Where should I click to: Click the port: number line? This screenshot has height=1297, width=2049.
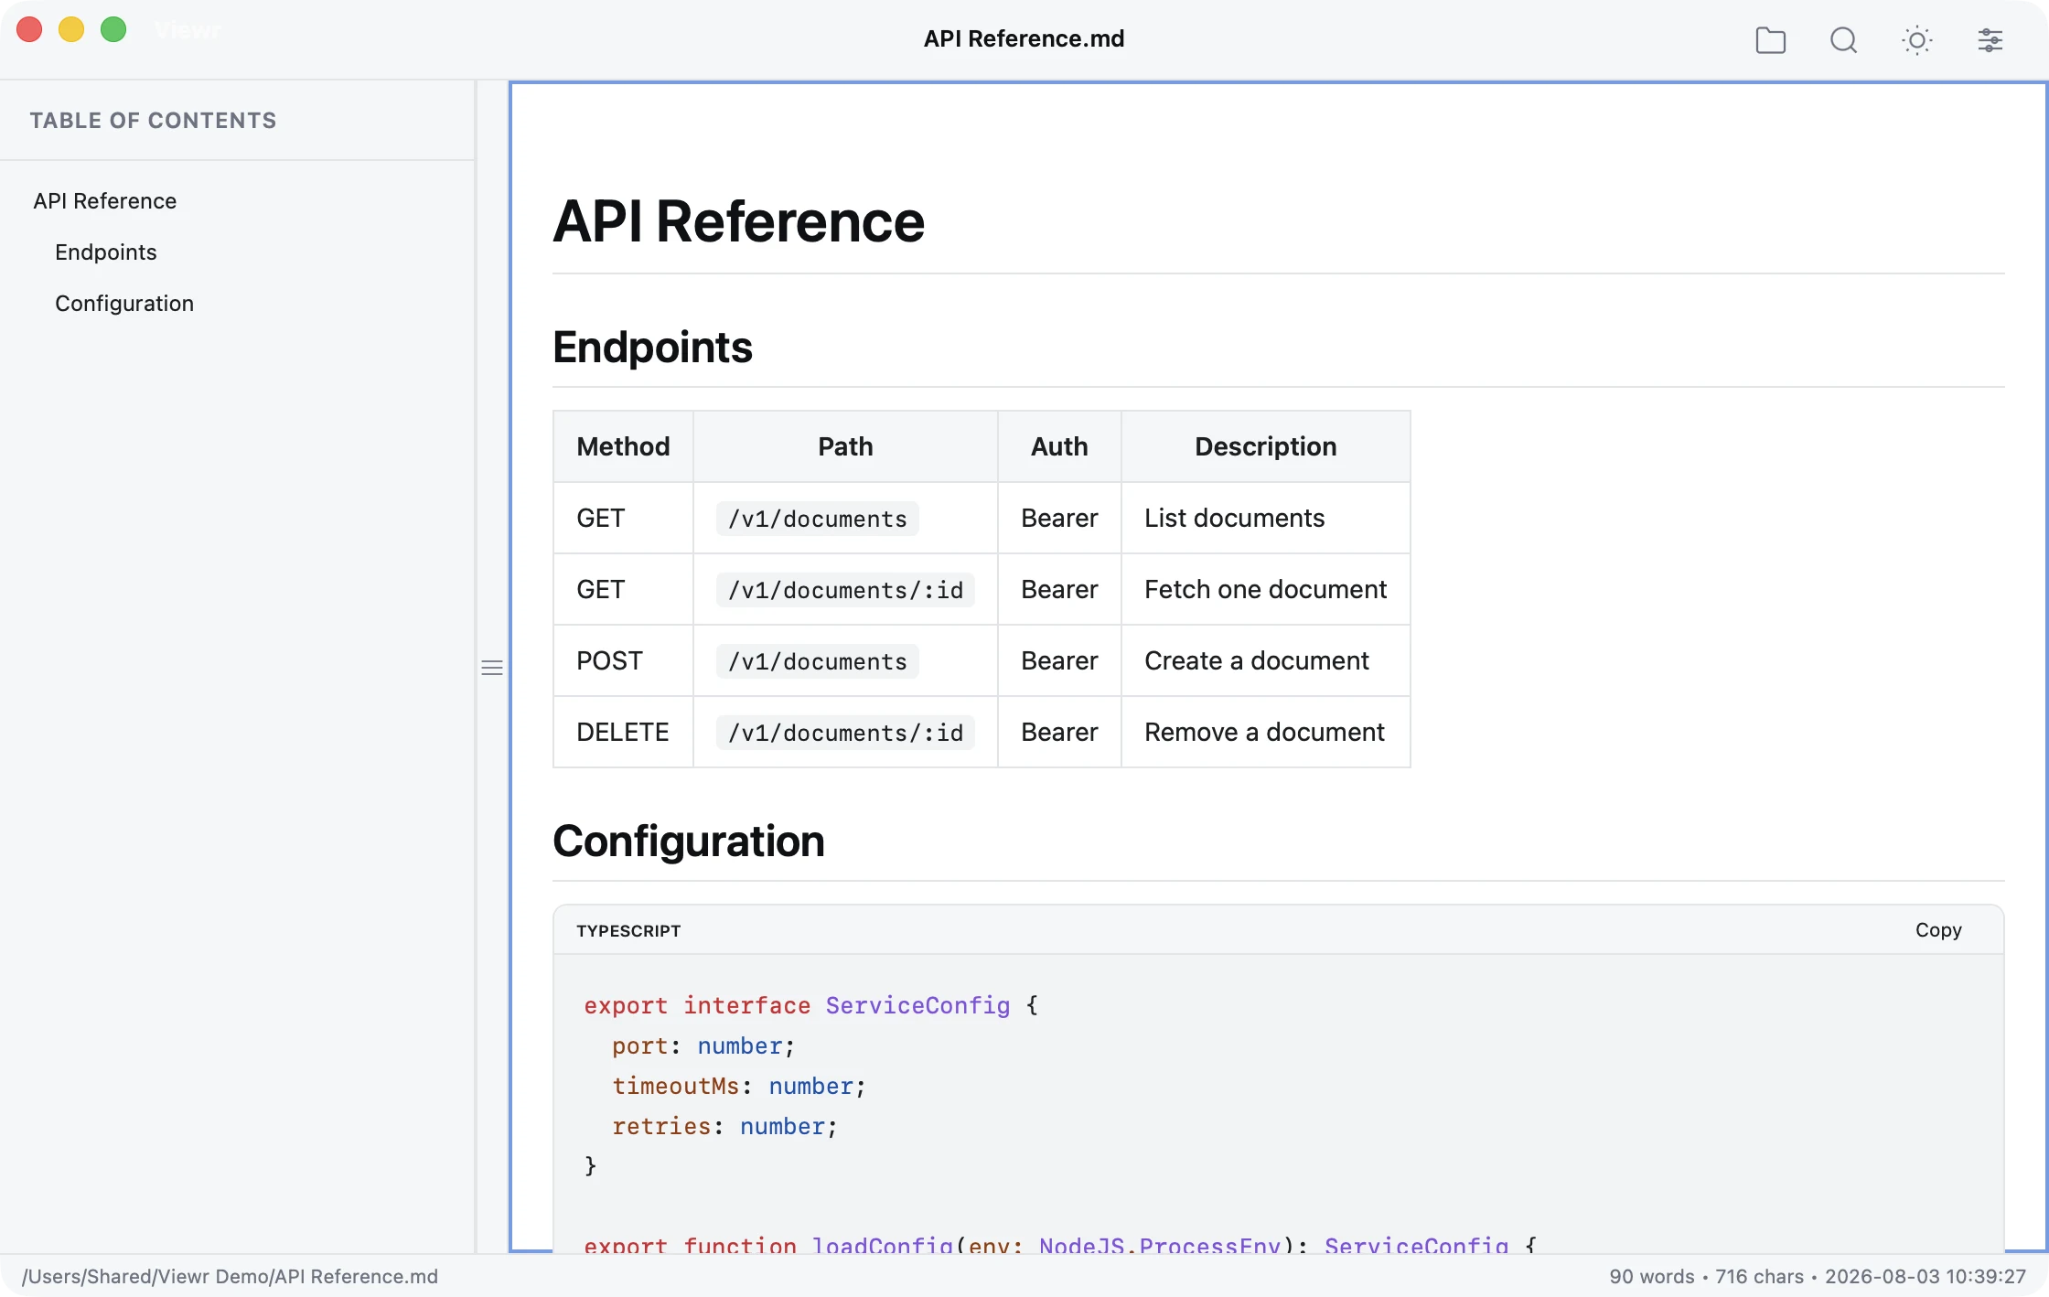coord(703,1045)
